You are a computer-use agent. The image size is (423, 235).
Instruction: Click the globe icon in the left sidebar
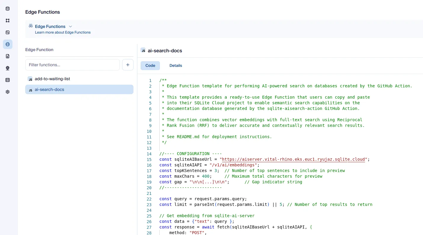tap(7, 68)
